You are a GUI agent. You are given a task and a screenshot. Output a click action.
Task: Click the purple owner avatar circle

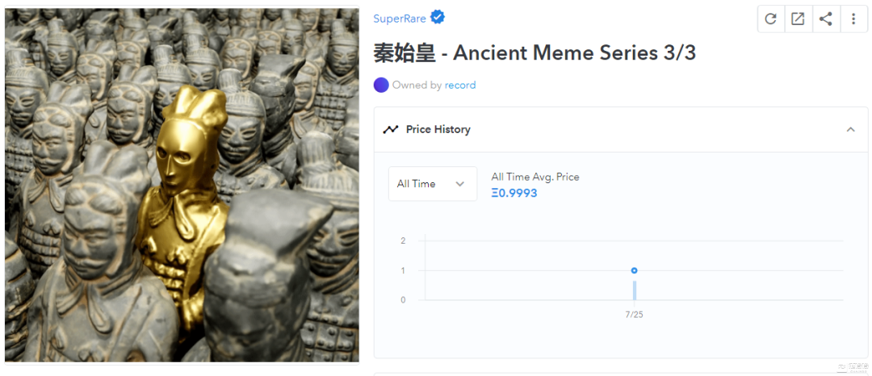coord(381,85)
